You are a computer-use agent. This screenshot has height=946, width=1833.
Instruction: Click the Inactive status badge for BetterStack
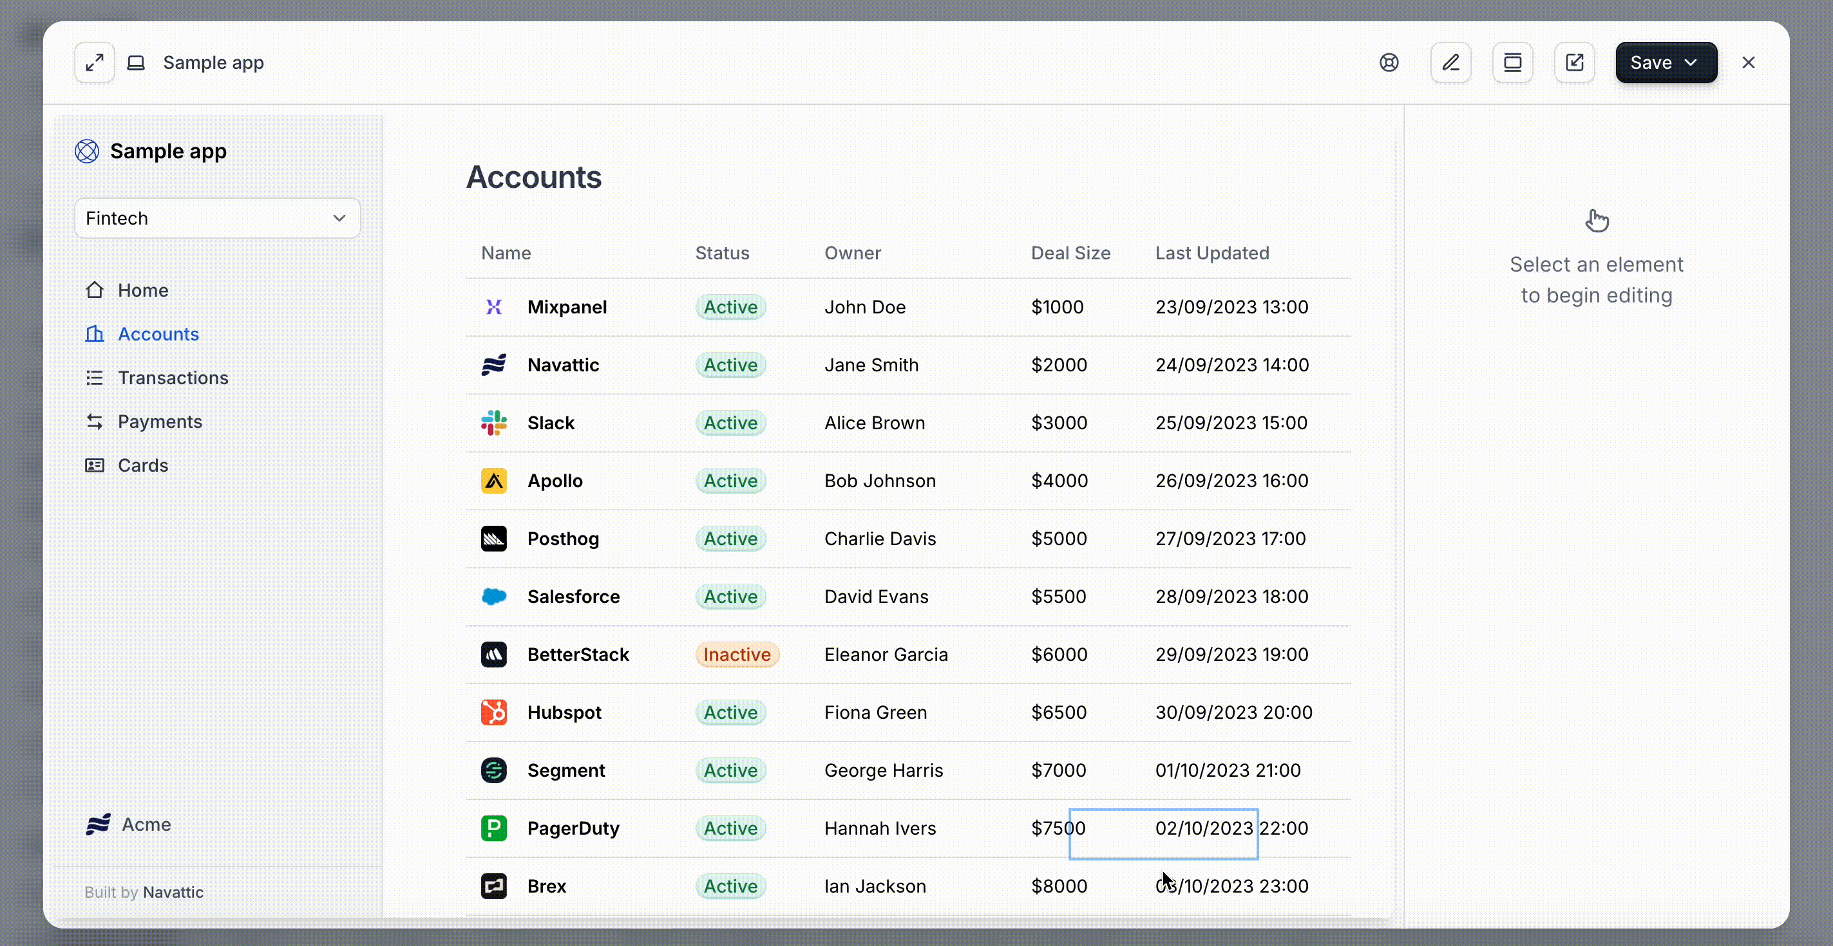736,654
